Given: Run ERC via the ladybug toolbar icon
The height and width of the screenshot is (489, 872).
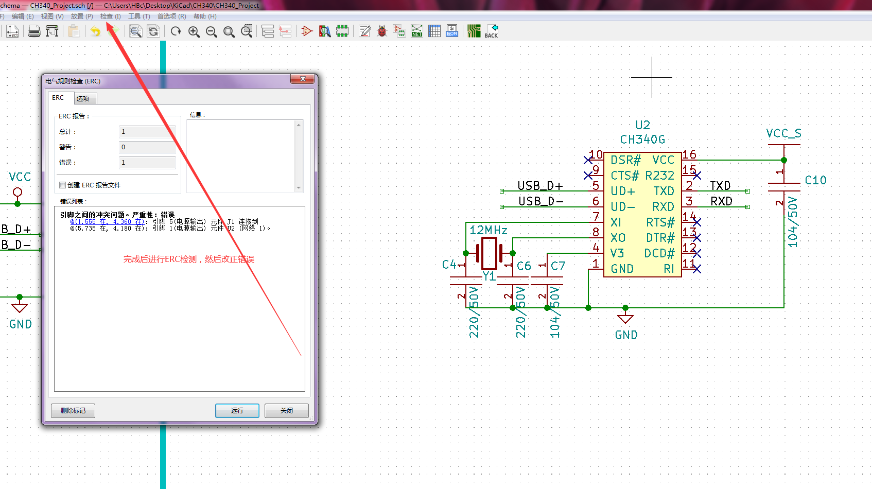Looking at the screenshot, I should pos(382,31).
